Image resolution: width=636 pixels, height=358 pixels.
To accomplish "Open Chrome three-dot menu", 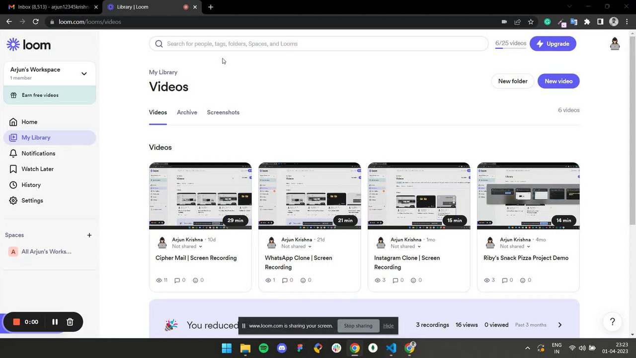I will coord(626,22).
